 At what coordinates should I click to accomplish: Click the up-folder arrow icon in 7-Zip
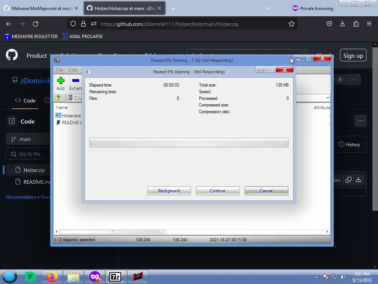coord(58,98)
